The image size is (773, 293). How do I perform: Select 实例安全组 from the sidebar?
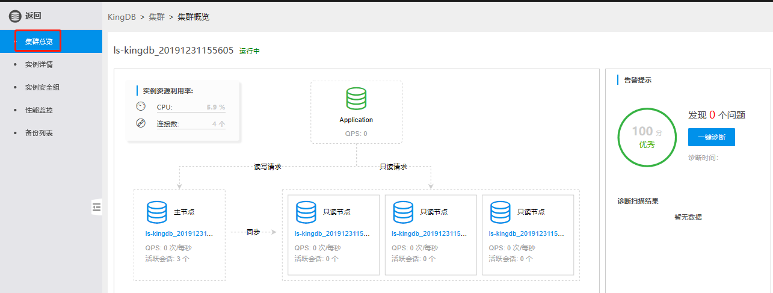[x=42, y=87]
